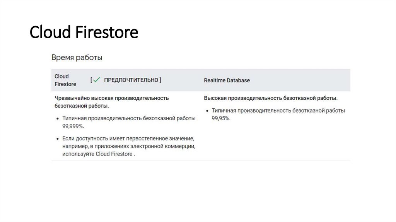Select the "Cloud Firestore" table column header
Viewport: 396px width, 222px height.
(65, 80)
